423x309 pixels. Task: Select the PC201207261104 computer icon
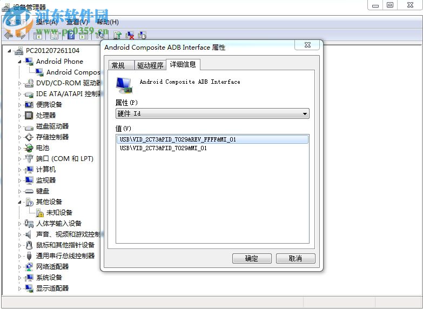[x=19, y=50]
